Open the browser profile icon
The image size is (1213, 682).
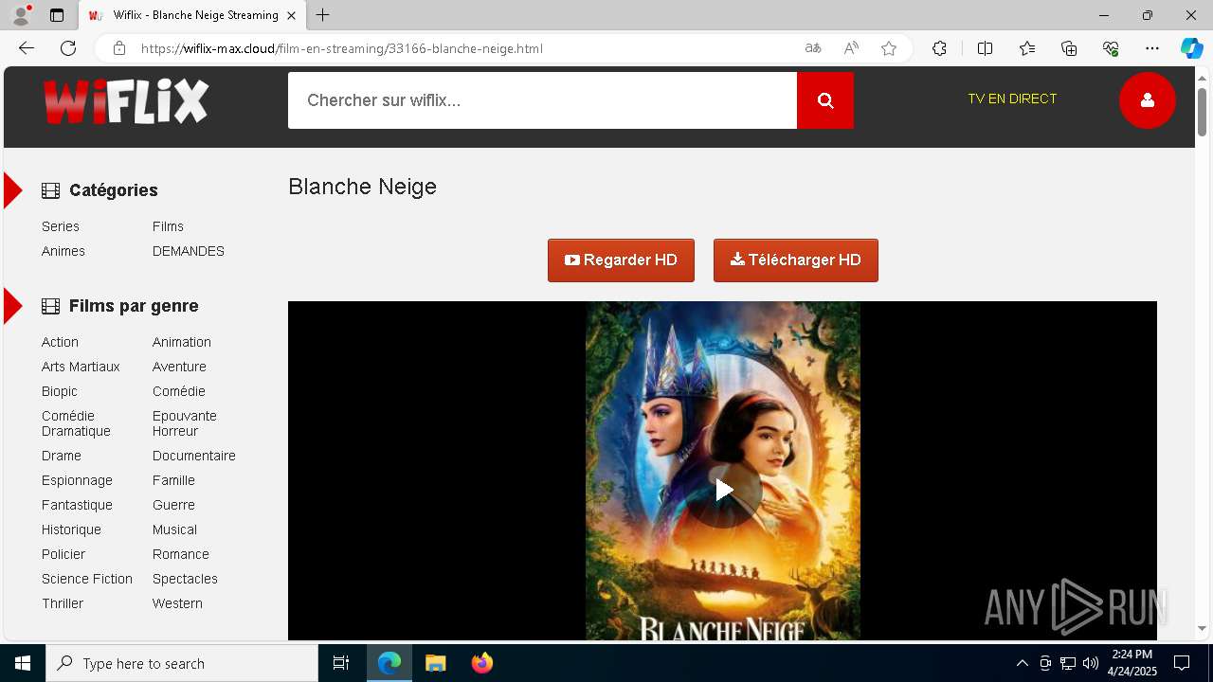[x=21, y=15]
